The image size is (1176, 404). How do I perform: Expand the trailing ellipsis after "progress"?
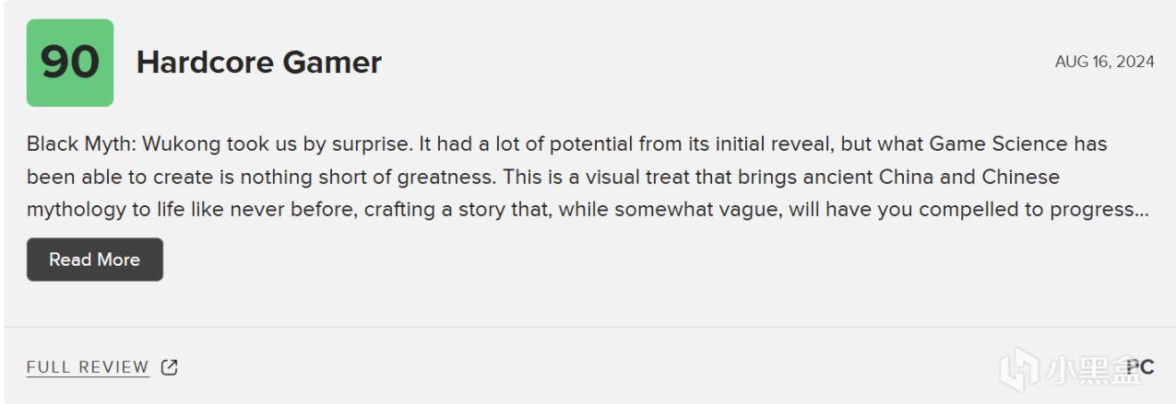click(x=1144, y=210)
